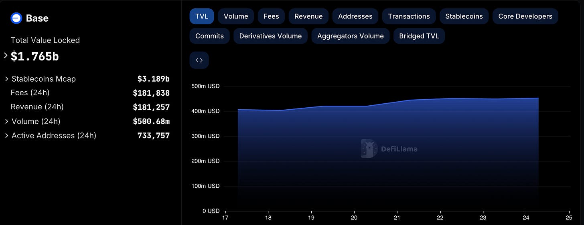Toggle the Fees chart on
The height and width of the screenshot is (225, 584).
pos(271,16)
